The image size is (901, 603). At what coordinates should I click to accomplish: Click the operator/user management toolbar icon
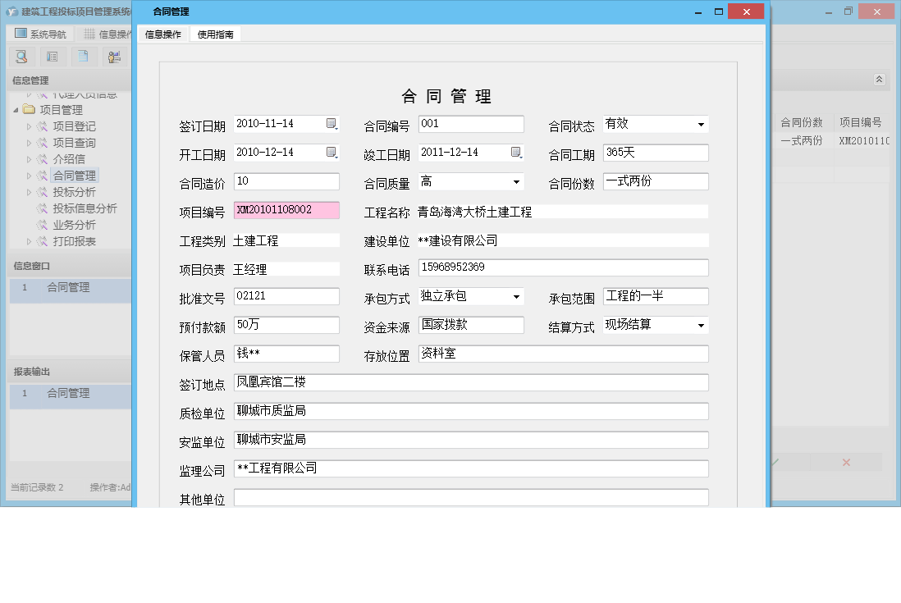pyautogui.click(x=114, y=56)
